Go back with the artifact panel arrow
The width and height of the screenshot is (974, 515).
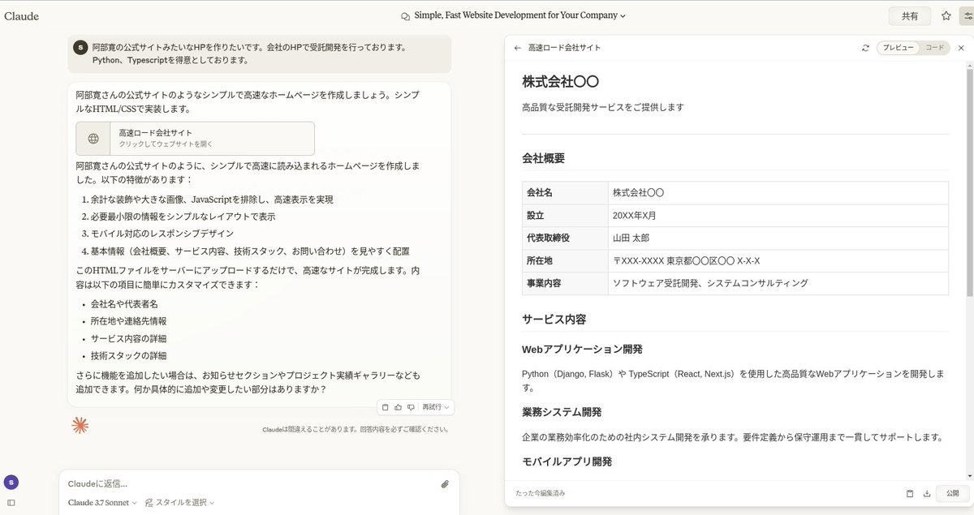pos(518,48)
